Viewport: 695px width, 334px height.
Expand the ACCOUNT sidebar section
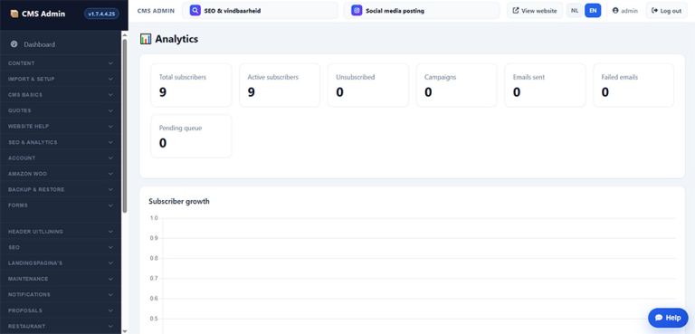tap(61, 157)
